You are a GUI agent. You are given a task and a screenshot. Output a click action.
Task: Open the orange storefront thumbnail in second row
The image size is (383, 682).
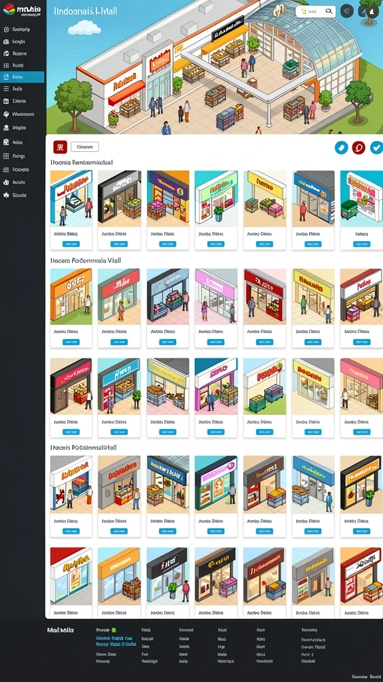point(71,296)
